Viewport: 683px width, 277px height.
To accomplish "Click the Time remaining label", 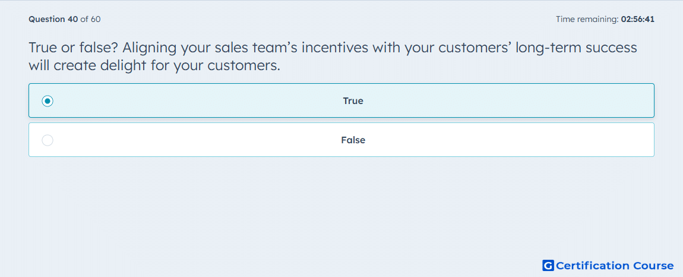I will (587, 19).
